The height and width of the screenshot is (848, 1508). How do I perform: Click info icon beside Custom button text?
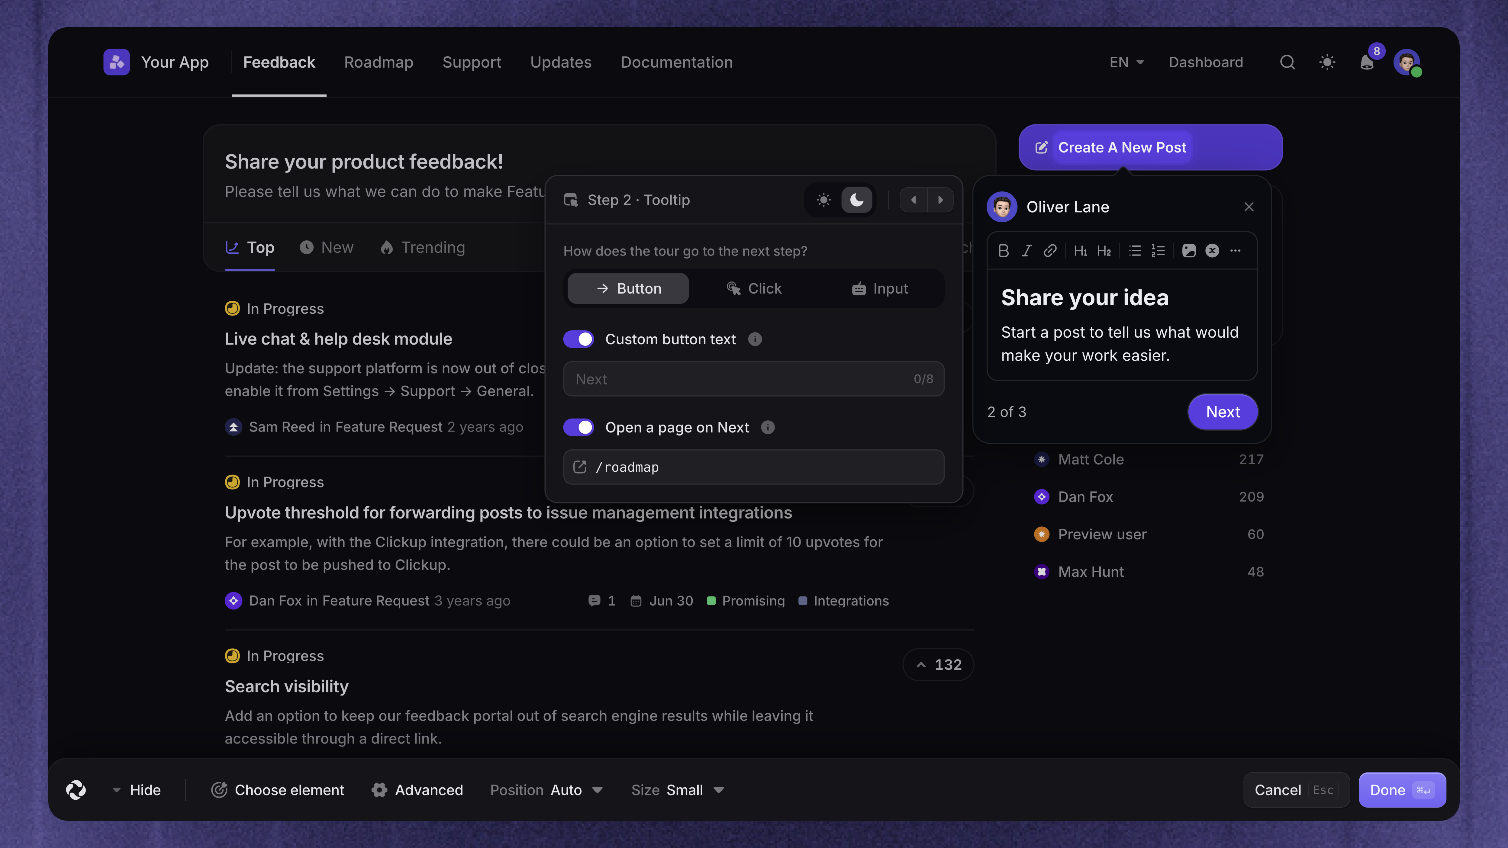(x=755, y=339)
